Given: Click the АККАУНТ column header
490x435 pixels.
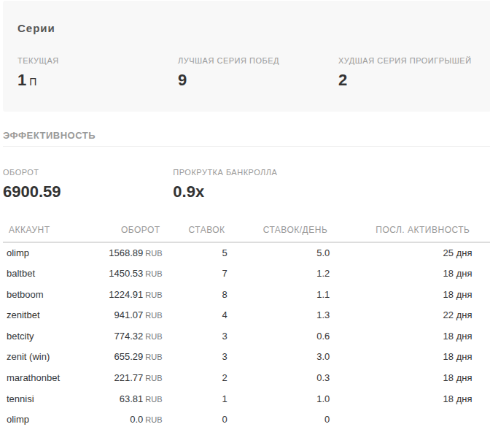Looking at the screenshot, I should point(29,230).
